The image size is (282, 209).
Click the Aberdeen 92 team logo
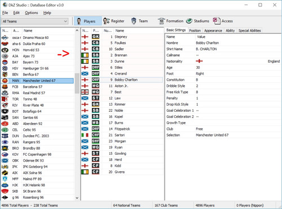(x=5, y=124)
